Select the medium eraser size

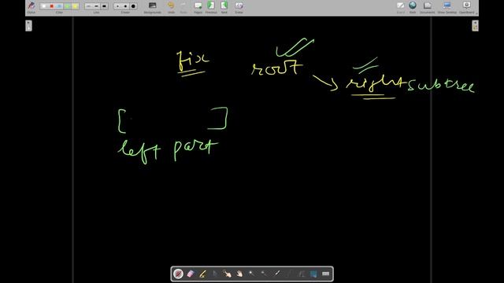point(125,6)
